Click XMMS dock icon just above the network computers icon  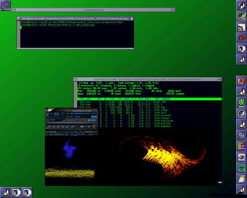242,125
